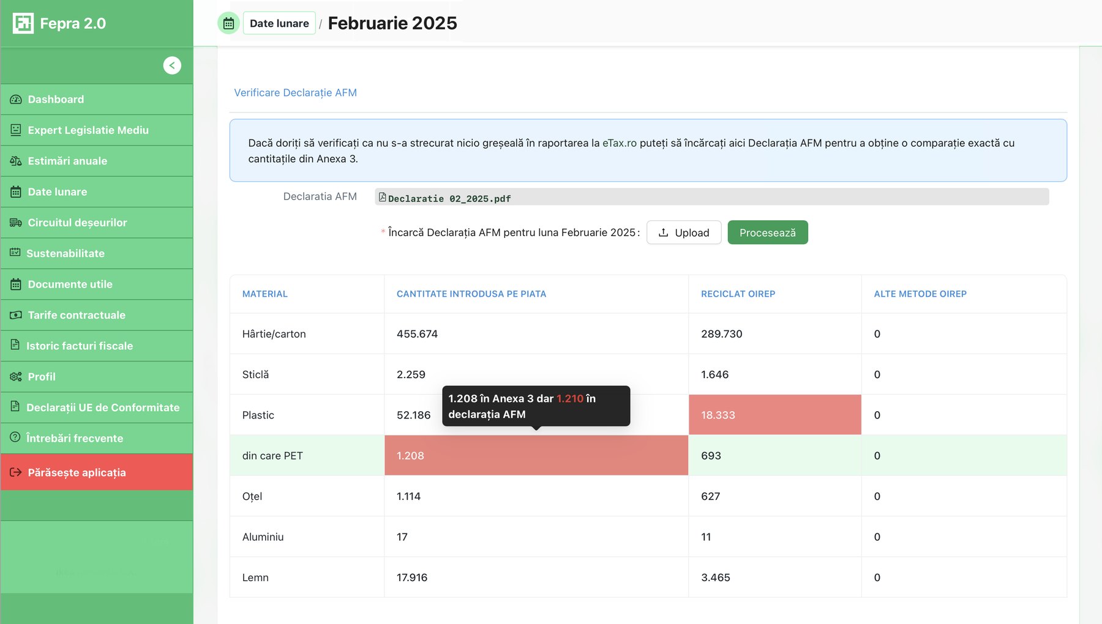This screenshot has width=1102, height=624.
Task: Collapse the sidebar with the arrow button
Action: point(172,65)
